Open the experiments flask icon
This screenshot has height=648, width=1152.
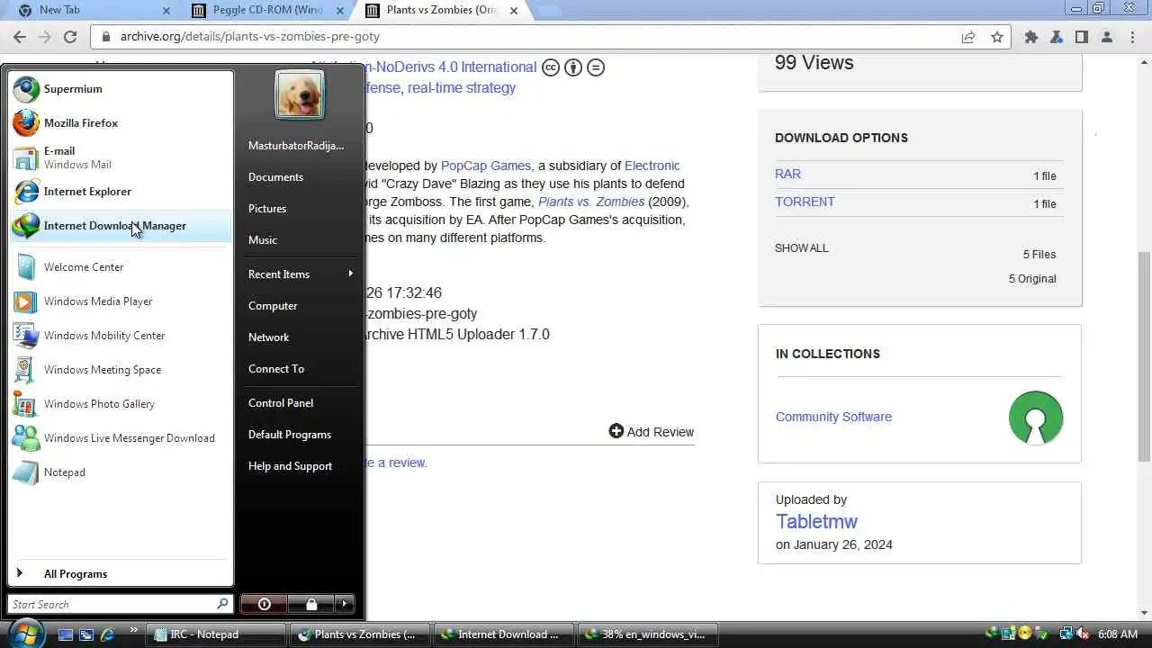[1057, 37]
